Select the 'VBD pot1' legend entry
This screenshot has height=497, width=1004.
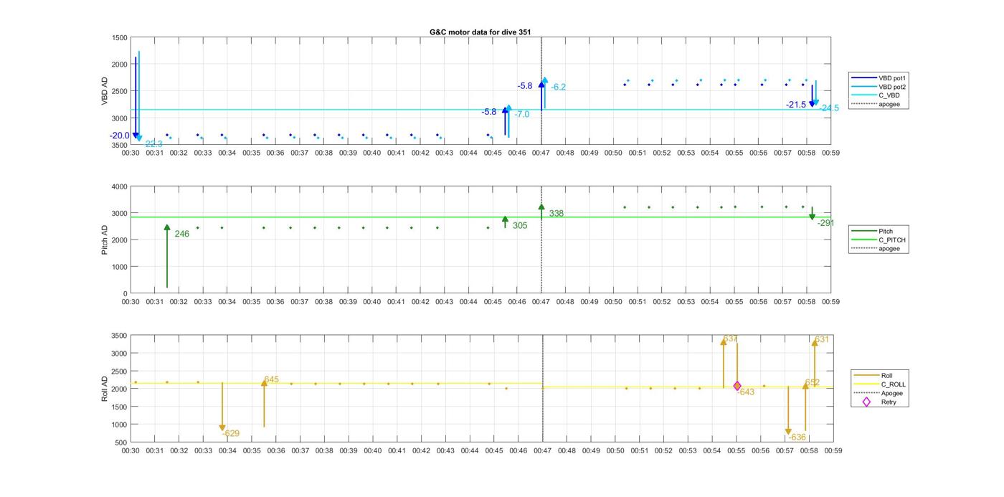880,77
